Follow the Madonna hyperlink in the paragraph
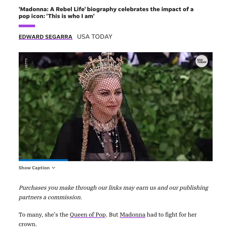 coord(133,215)
